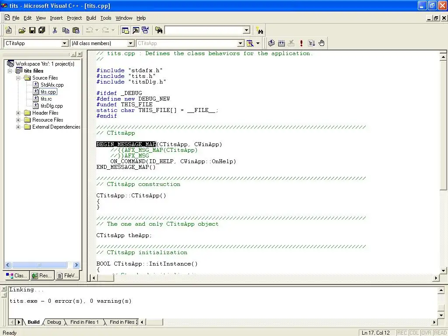448x336 pixels.
Task: Click the Open file folder icon
Action: [22, 30]
